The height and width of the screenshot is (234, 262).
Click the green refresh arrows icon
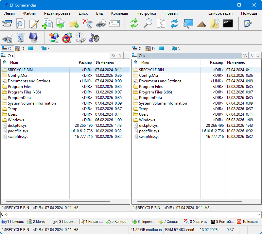(134, 24)
